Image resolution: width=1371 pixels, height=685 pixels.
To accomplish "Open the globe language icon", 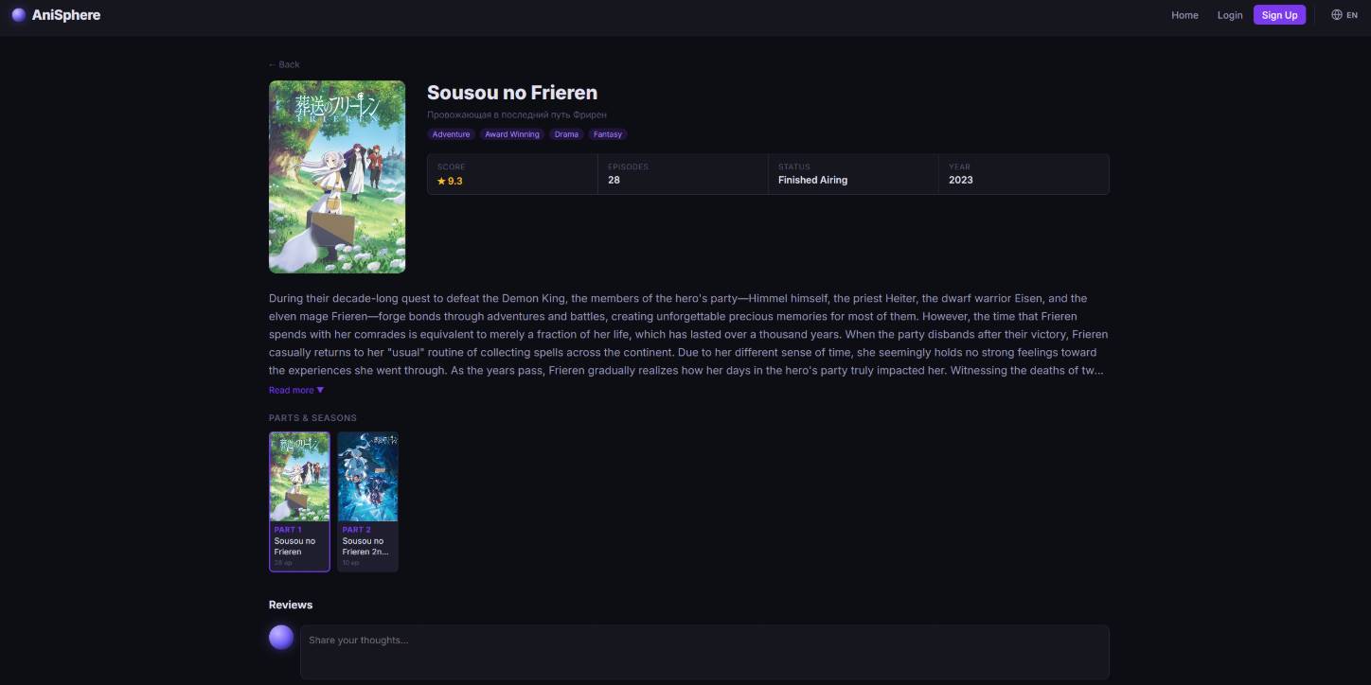I will point(1337,14).
